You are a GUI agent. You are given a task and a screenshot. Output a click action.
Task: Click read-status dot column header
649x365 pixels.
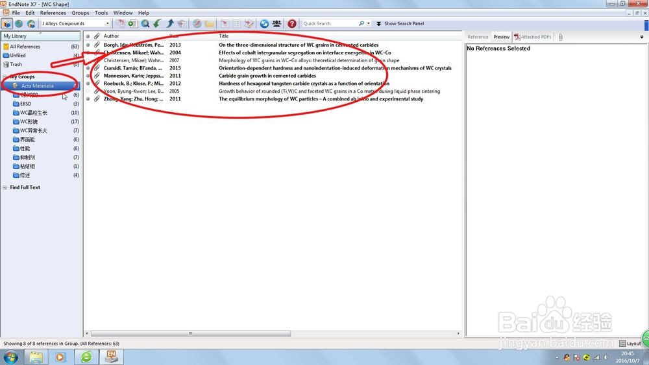88,36
